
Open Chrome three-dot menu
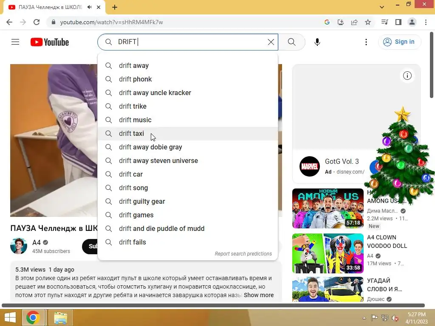(426, 22)
